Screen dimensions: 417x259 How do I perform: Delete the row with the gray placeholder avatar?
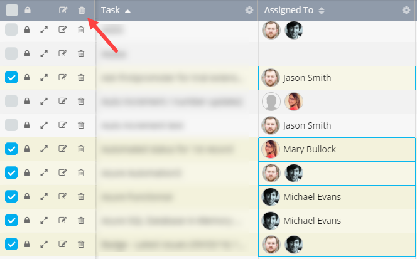pyautogui.click(x=81, y=101)
